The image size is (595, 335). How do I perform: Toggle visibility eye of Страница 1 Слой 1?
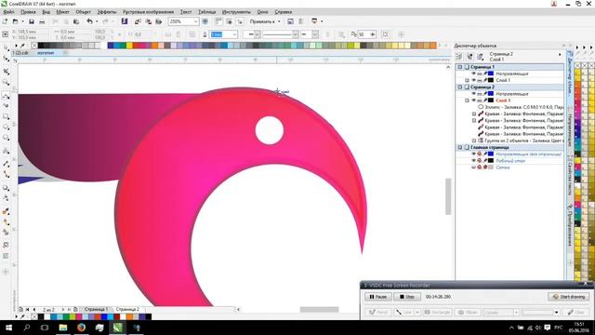pos(473,80)
